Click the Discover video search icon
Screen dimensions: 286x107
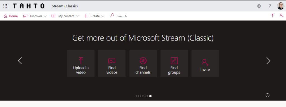tap(25, 16)
